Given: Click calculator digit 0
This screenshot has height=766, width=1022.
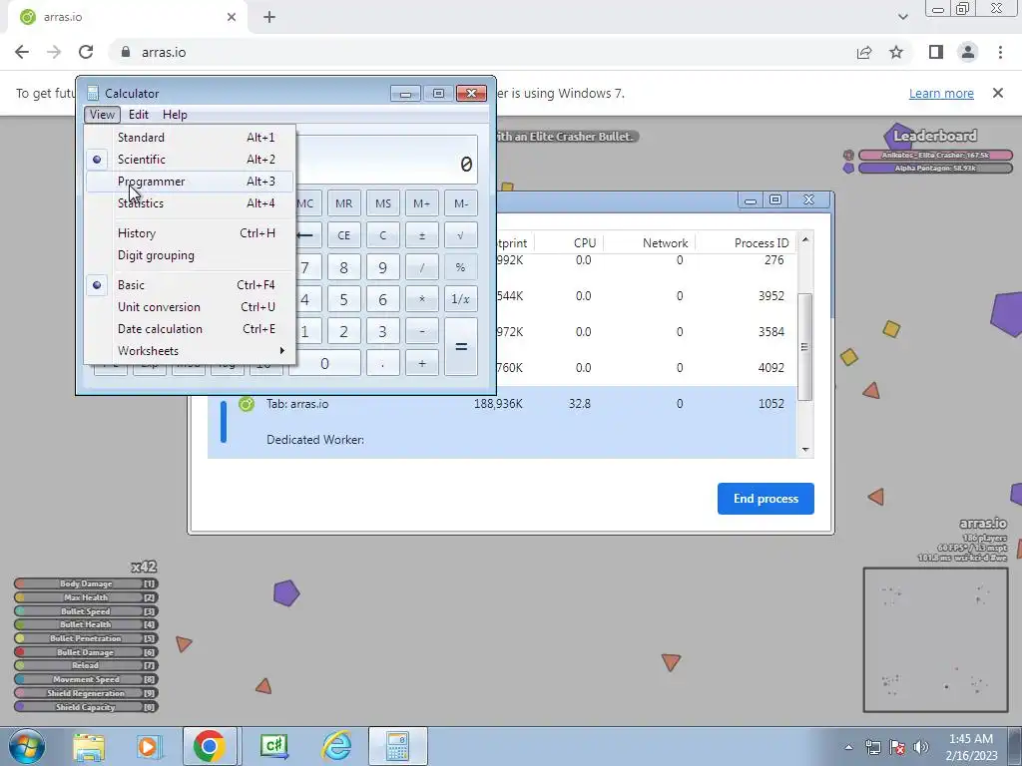Looking at the screenshot, I should [x=324, y=363].
